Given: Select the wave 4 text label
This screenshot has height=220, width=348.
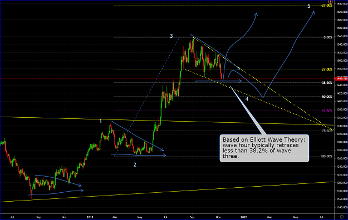Looking at the screenshot, I should point(247,99).
